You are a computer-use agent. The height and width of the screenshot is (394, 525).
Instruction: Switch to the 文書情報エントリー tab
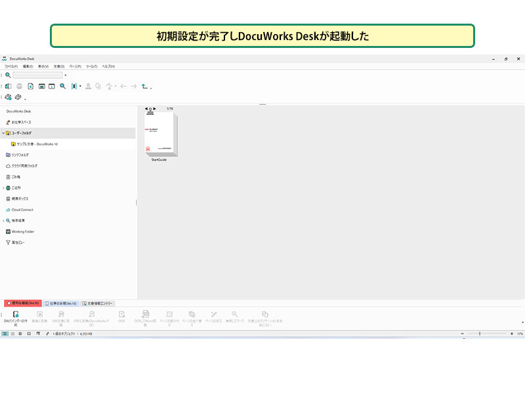click(97, 303)
